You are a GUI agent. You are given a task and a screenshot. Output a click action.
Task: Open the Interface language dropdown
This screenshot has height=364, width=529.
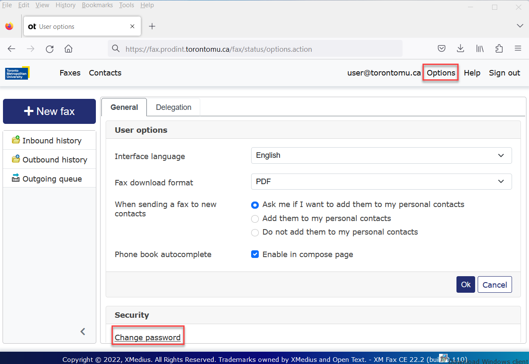pos(381,156)
